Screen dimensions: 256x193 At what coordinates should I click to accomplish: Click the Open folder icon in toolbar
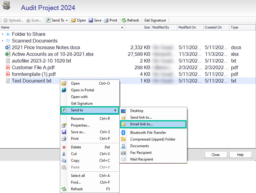point(74,20)
